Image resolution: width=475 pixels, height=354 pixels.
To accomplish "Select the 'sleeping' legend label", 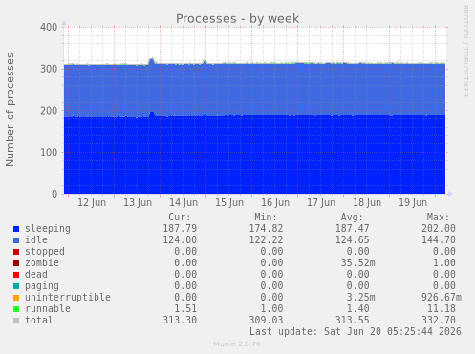I will click(x=48, y=229).
